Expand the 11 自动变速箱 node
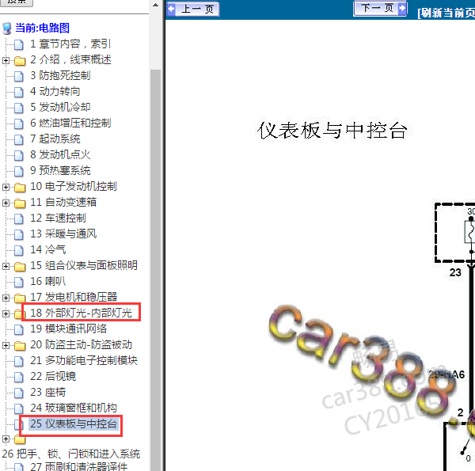The width and height of the screenshot is (475, 471). click(6, 203)
